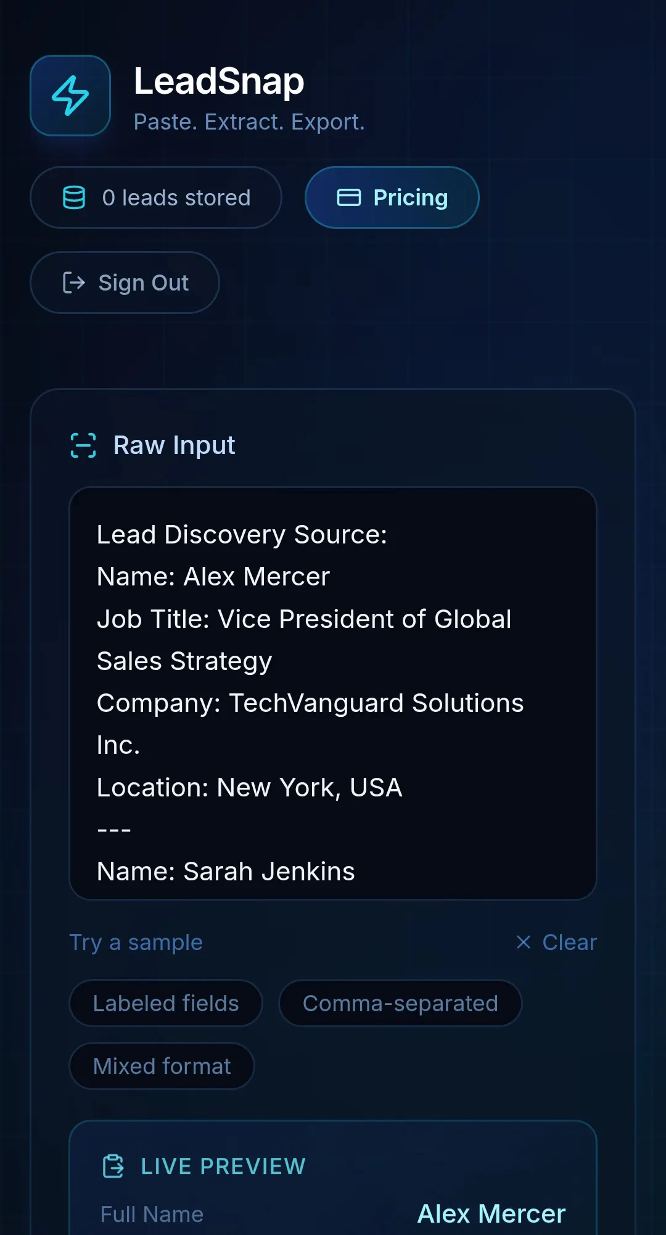Click the credit card icon in Pricing
This screenshot has height=1235, width=666.
(349, 197)
